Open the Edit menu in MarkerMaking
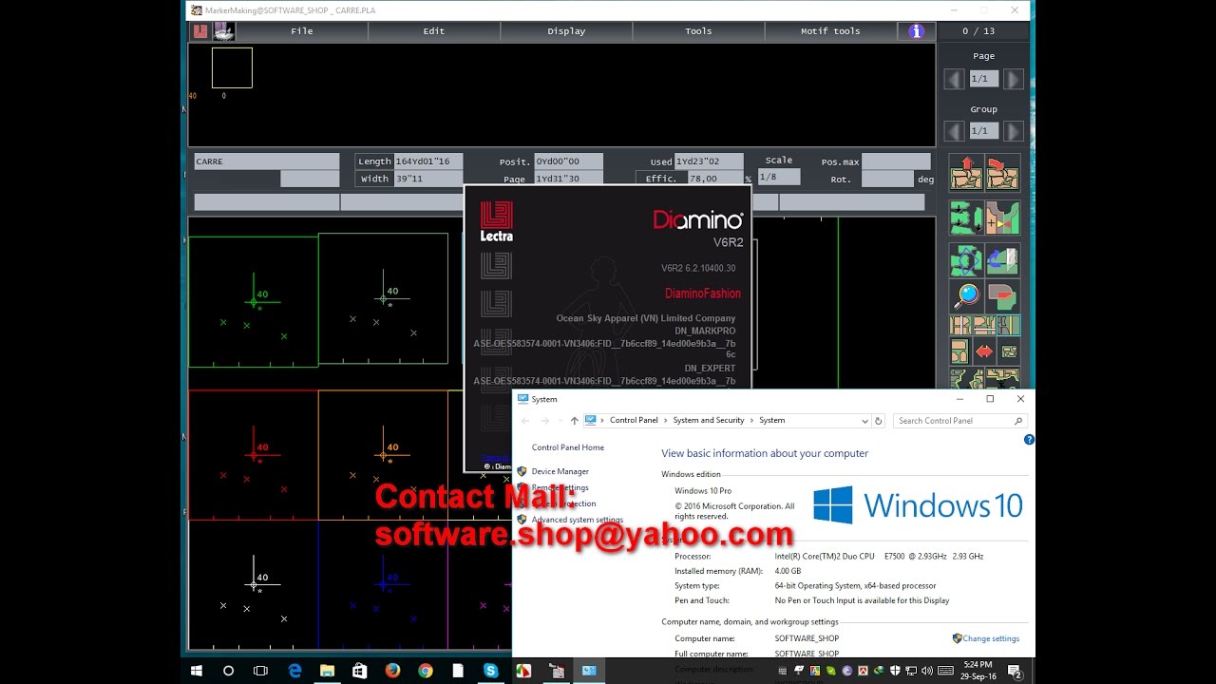1216x684 pixels. 434,31
